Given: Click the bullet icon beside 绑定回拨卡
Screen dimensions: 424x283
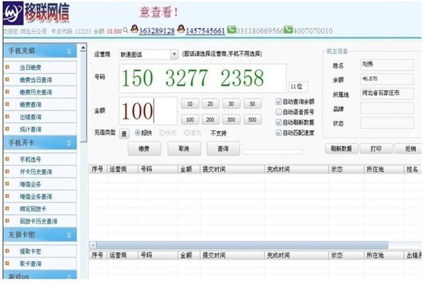Looking at the screenshot, I should pyautogui.click(x=7, y=209).
